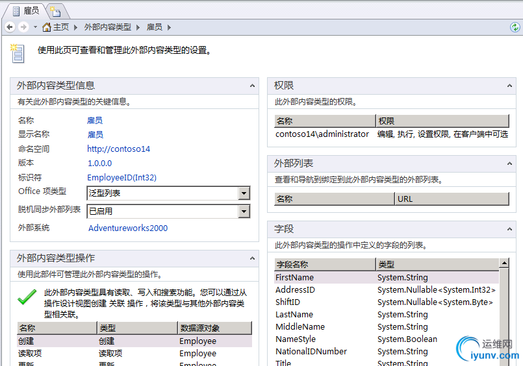This screenshot has height=366, width=523.
Task: Click the home icon in breadcrumb
Action: coord(47,27)
